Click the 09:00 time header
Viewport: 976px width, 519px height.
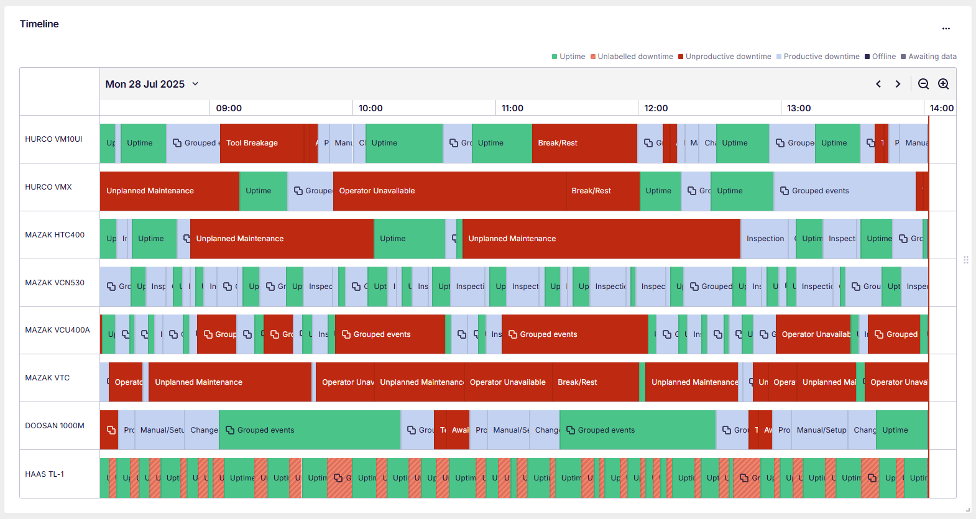coord(229,108)
